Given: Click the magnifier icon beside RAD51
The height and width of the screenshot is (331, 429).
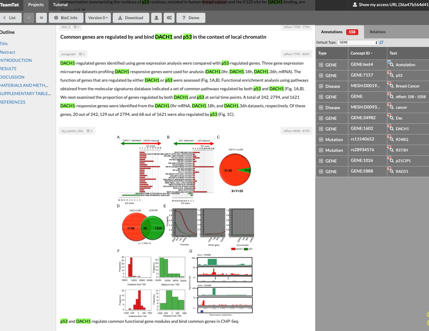Looking at the screenshot, I should pyautogui.click(x=392, y=171).
